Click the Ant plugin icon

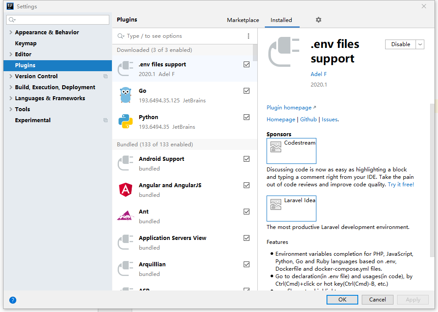click(126, 216)
